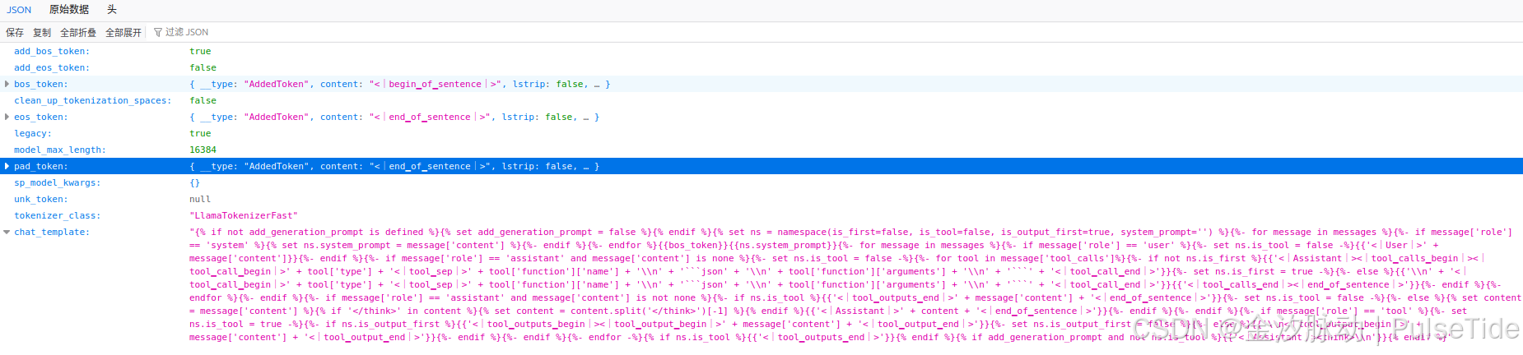
Task: Click the false value of clean_up_tokenization_spaces
Action: (x=203, y=100)
